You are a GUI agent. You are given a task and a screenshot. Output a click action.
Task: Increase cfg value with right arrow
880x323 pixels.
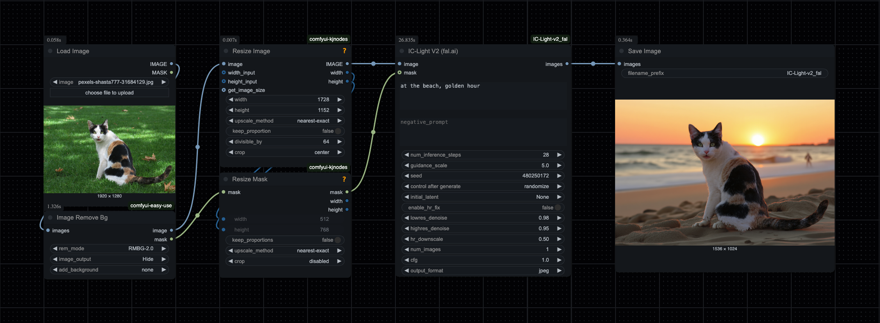pos(559,260)
